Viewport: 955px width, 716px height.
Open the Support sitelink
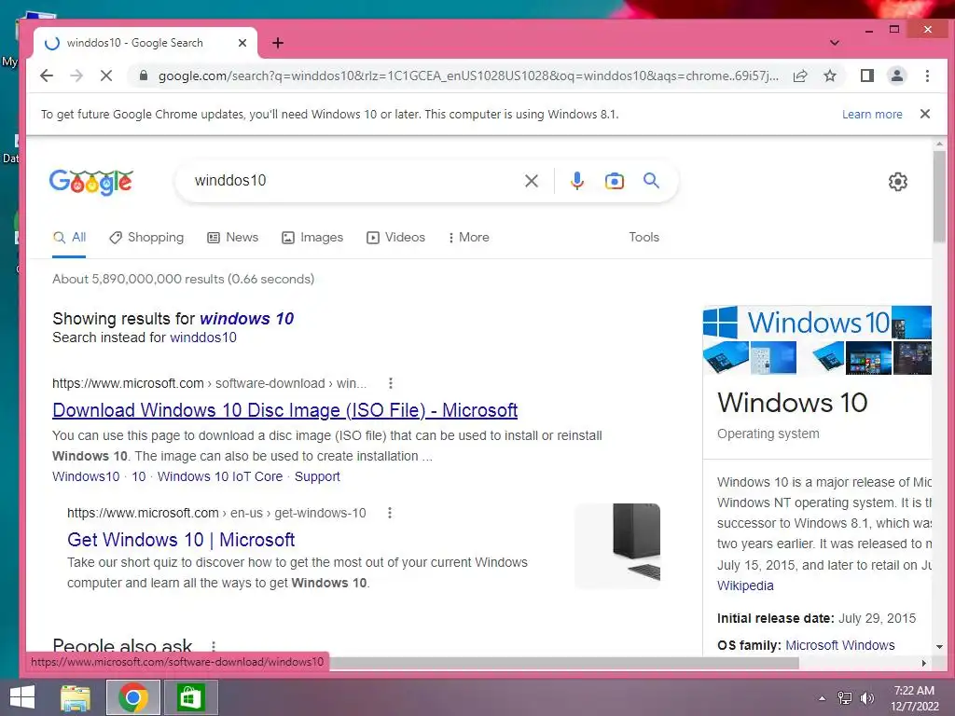(x=317, y=476)
